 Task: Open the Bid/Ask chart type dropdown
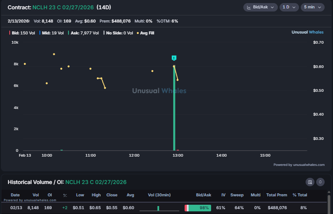point(260,7)
